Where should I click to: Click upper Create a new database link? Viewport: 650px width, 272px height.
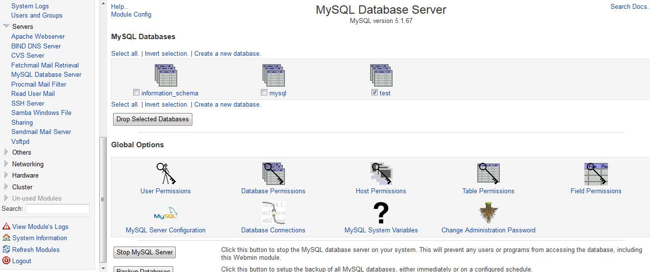(228, 53)
